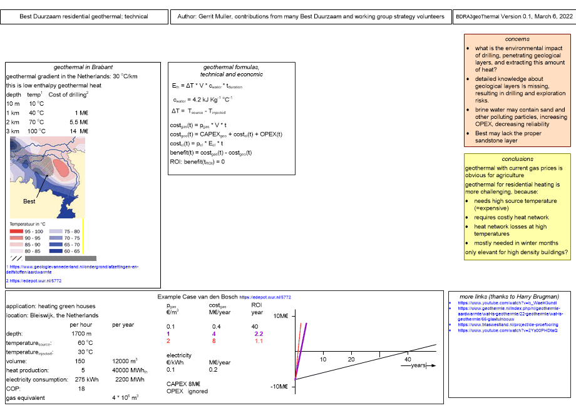The image size is (576, 413).
Task: Click the 'c water = 4.2 kJ Kg' formula
Action: point(202,99)
